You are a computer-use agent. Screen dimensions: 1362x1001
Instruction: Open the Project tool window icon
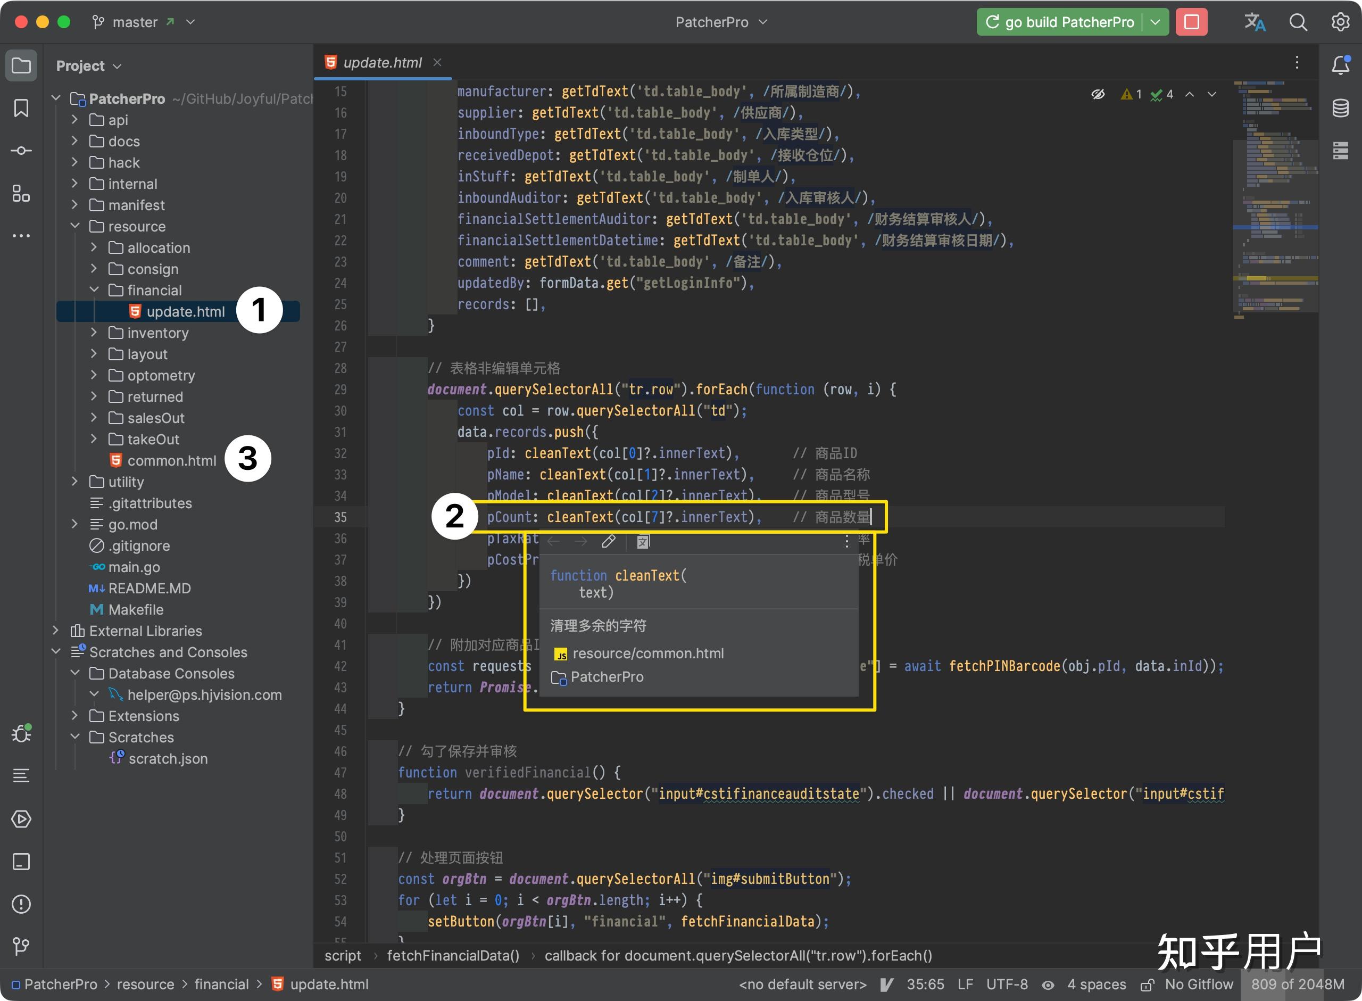[21, 65]
